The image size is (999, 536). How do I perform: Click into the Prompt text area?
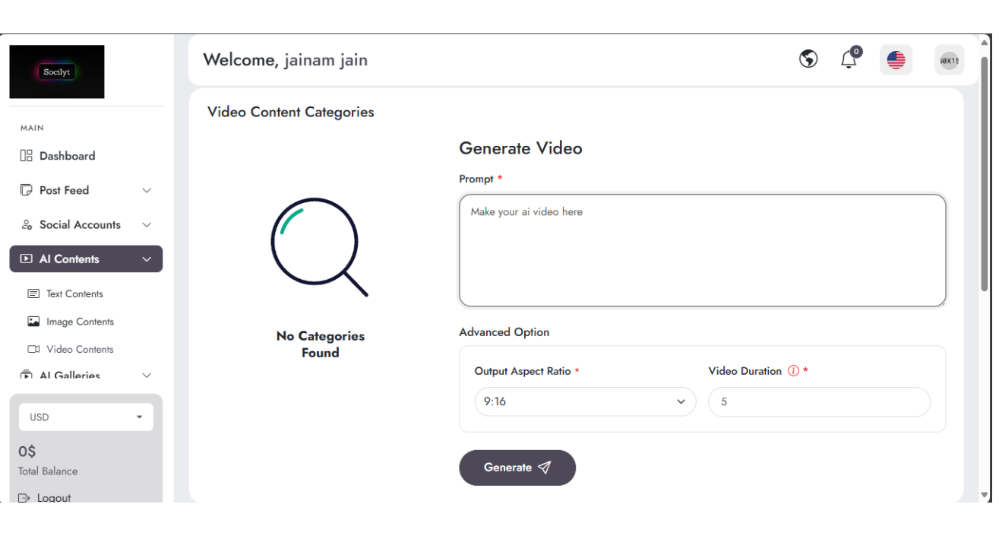coord(702,251)
